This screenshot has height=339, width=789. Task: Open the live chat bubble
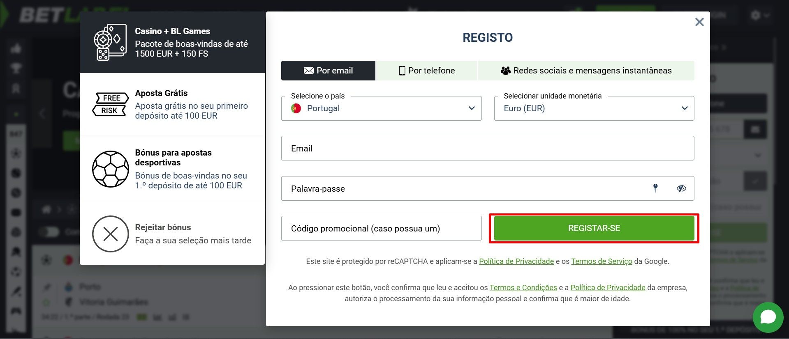pyautogui.click(x=768, y=317)
